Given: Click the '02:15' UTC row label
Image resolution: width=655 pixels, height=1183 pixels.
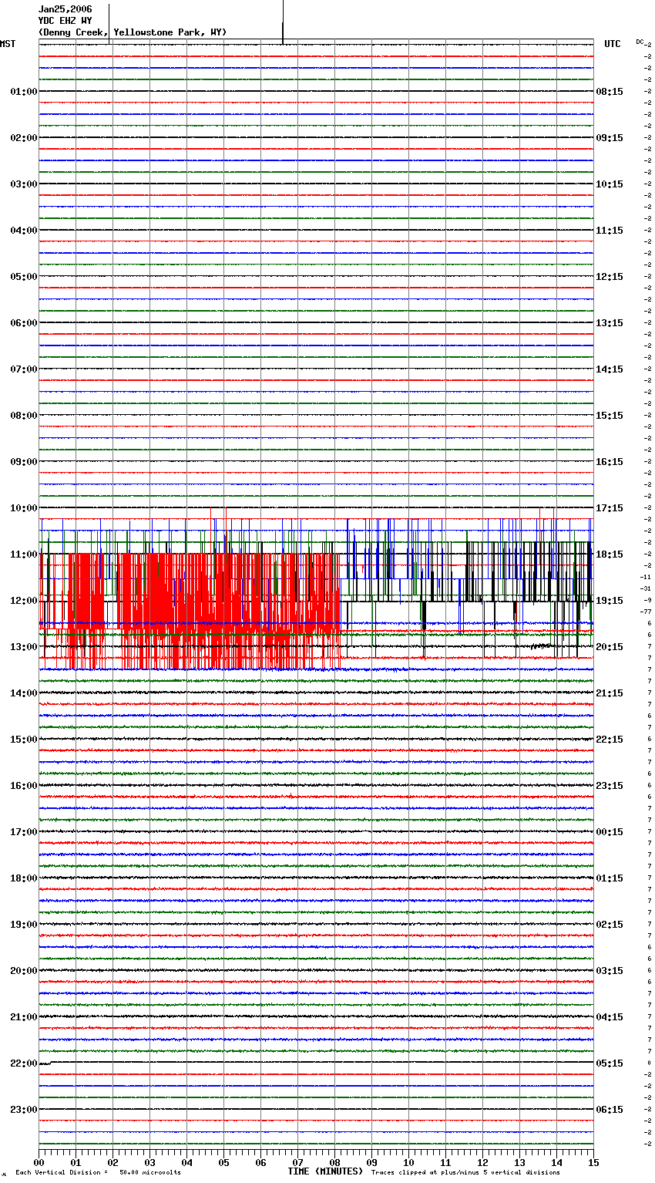Looking at the screenshot, I should pyautogui.click(x=610, y=925).
